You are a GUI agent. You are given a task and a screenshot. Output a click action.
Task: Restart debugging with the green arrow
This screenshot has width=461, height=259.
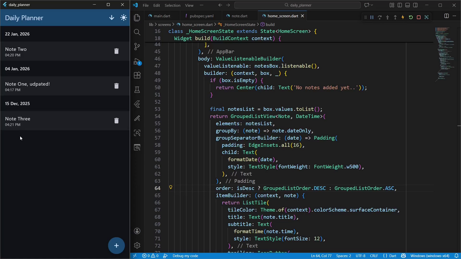411,17
